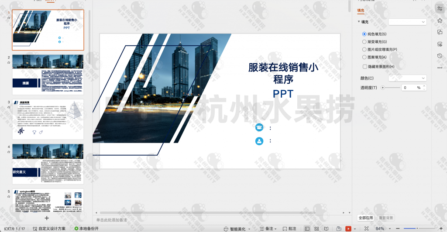This screenshot has height=232, width=447.
Task: Click the graduation cap icon on slide
Action: click(x=259, y=127)
